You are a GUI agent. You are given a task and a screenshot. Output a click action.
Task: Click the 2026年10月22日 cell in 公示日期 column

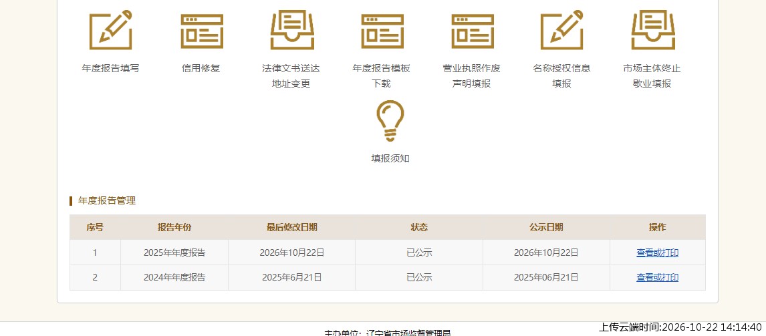point(546,253)
